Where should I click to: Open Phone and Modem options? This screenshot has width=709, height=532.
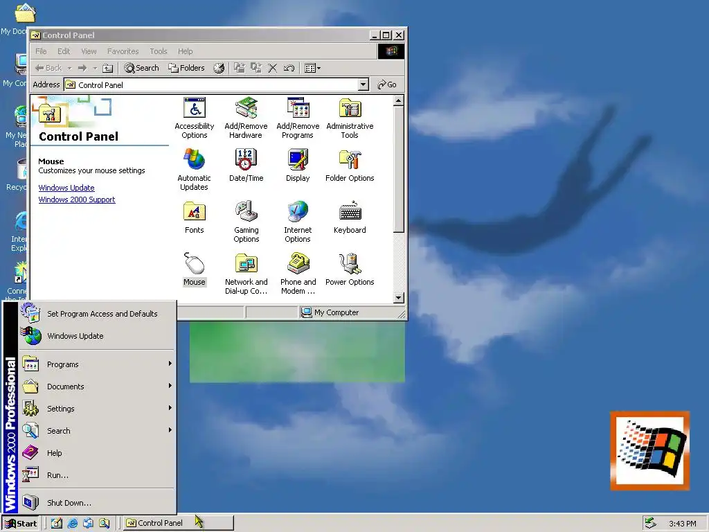click(298, 274)
